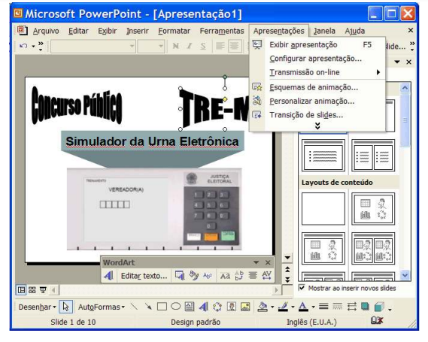The height and width of the screenshot is (342, 428).
Task: Open the Undo history dropdown arrow
Action: point(33,47)
